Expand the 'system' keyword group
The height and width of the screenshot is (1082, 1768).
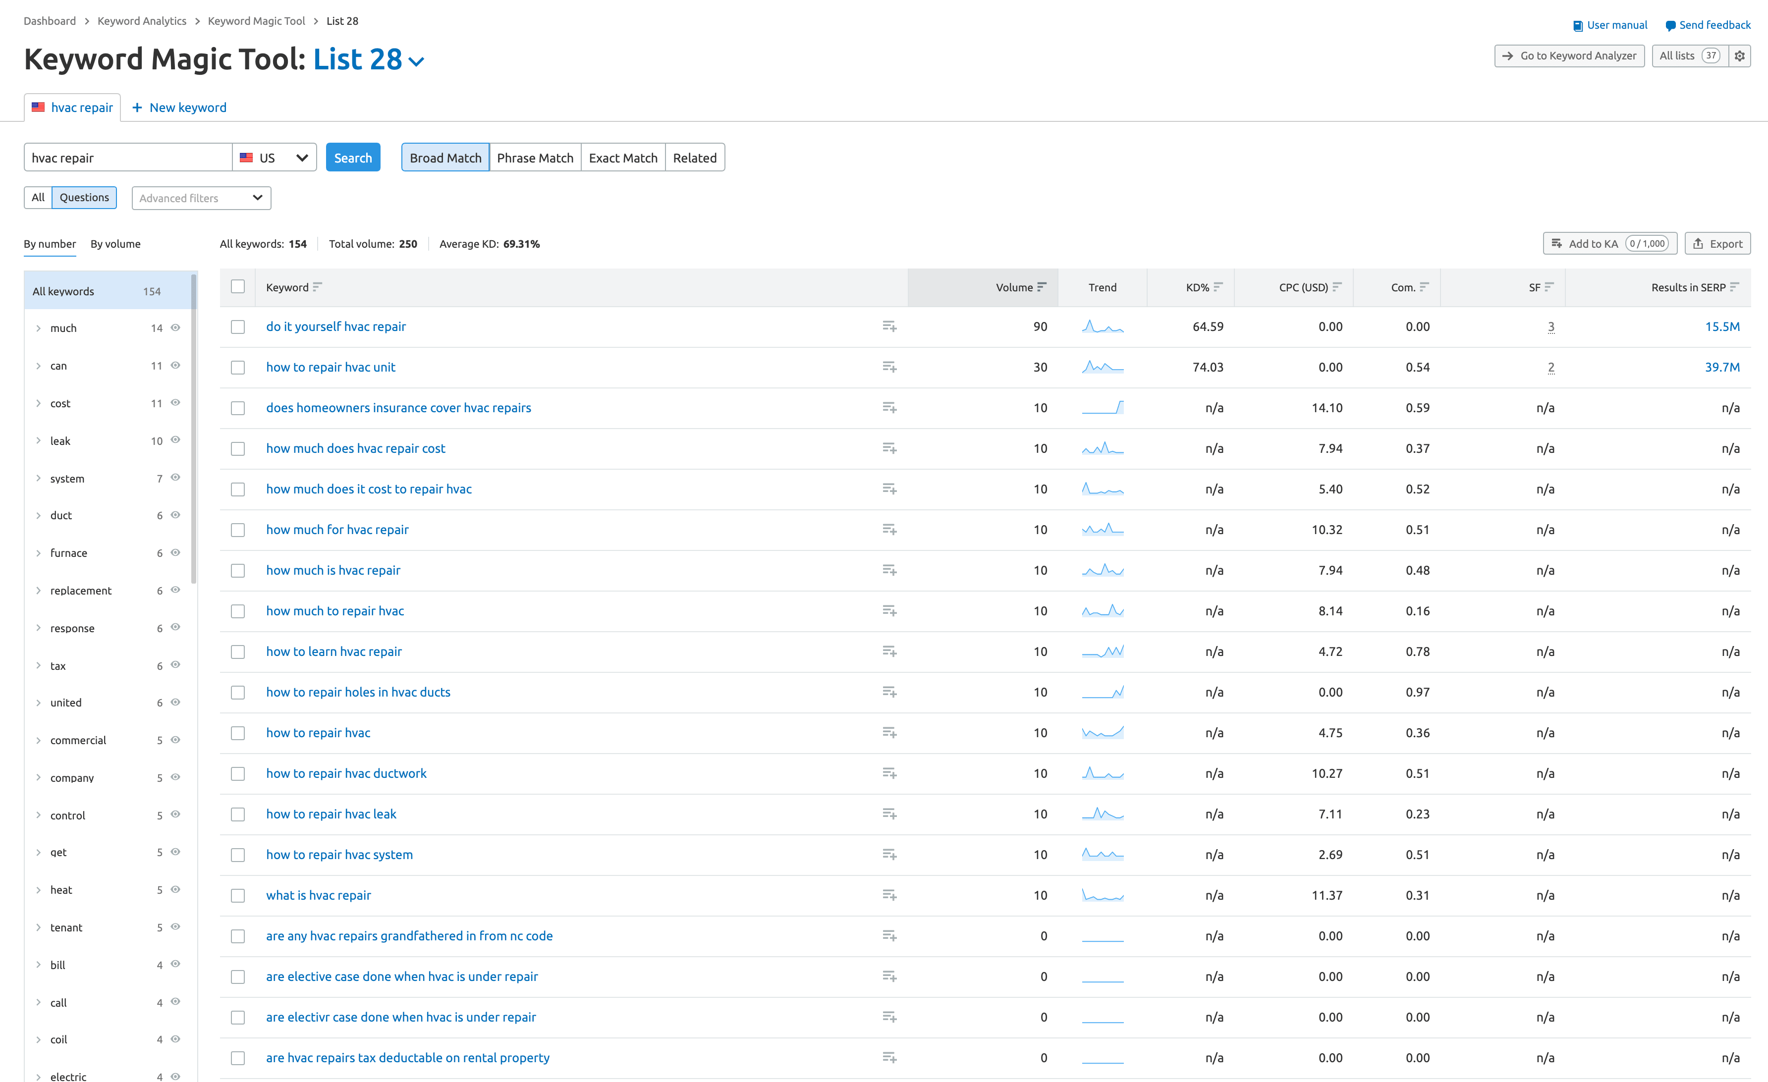[x=38, y=479]
